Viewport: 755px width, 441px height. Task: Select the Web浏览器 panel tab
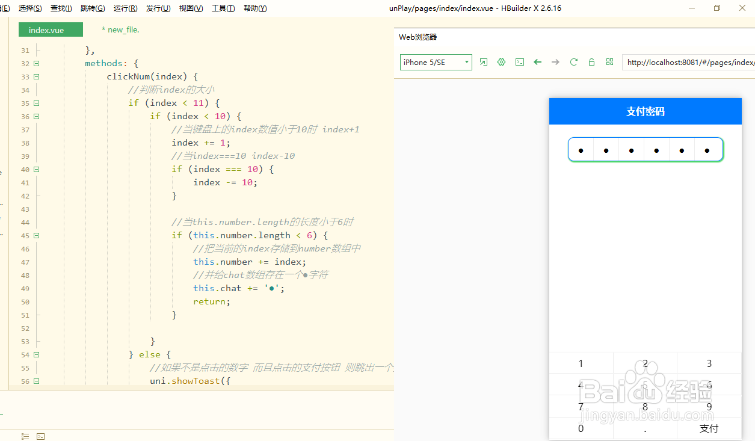[418, 37]
